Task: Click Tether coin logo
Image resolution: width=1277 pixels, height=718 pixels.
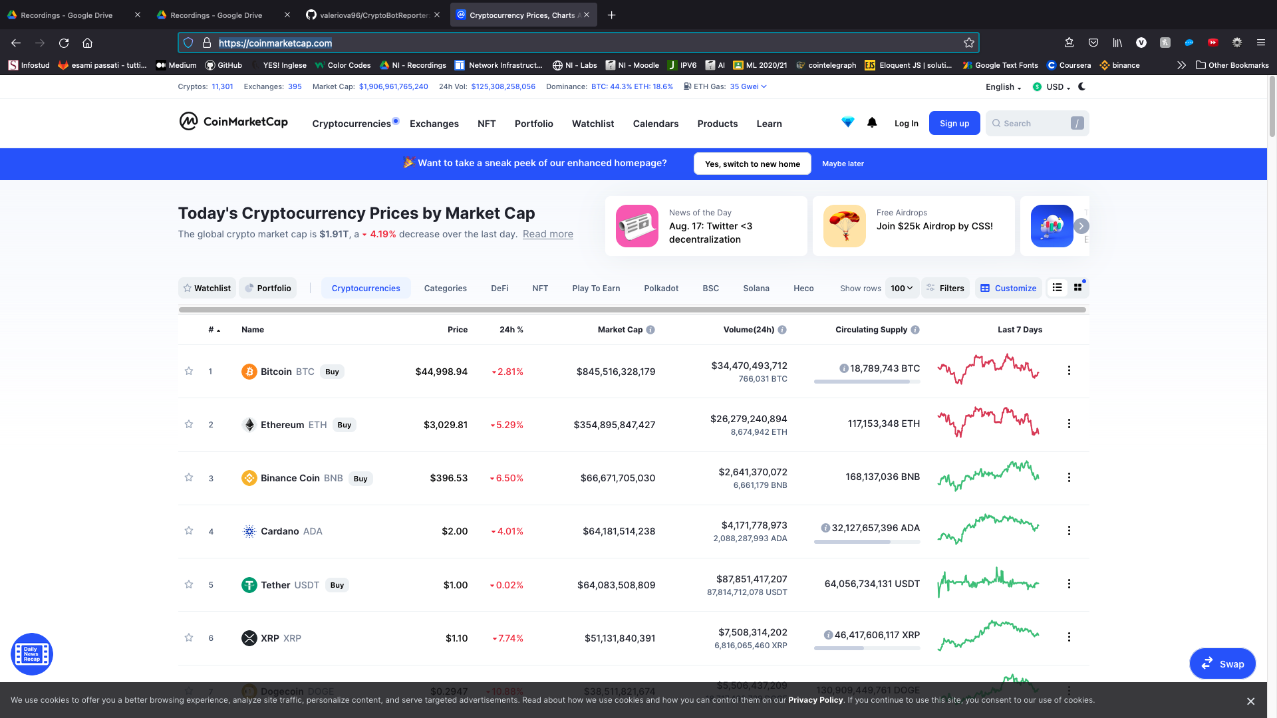Action: point(249,585)
